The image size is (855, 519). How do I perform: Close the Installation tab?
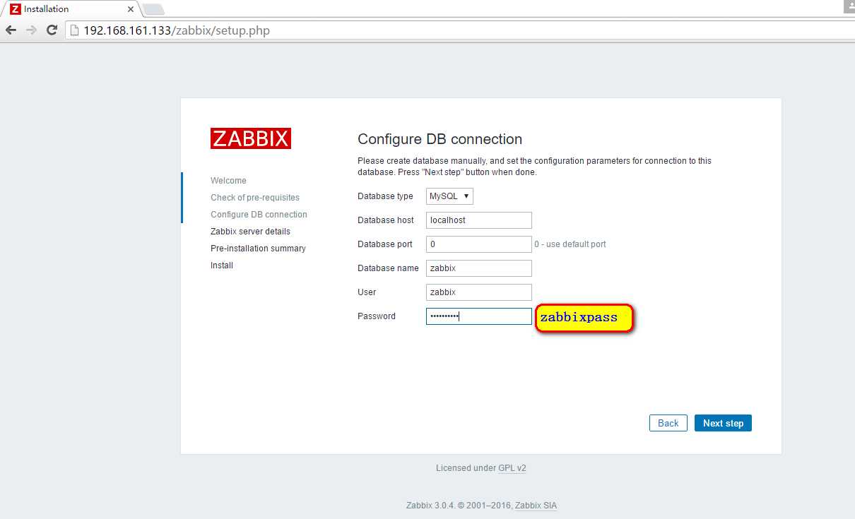(x=131, y=10)
